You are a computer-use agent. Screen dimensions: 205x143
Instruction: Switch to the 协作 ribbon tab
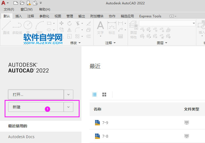[x=112, y=16]
